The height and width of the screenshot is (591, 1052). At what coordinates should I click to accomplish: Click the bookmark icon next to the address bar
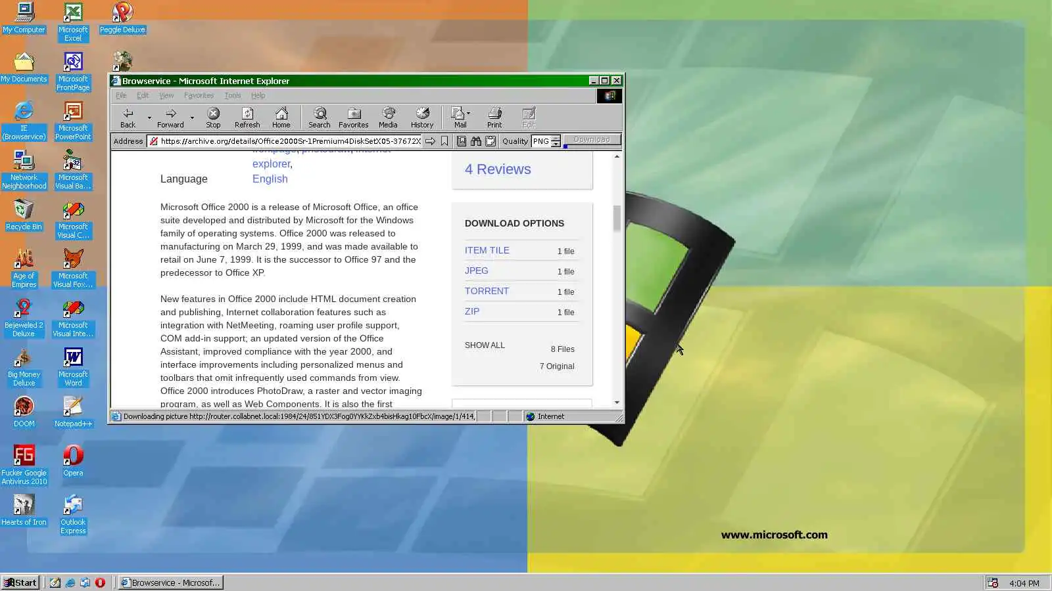[x=444, y=141]
